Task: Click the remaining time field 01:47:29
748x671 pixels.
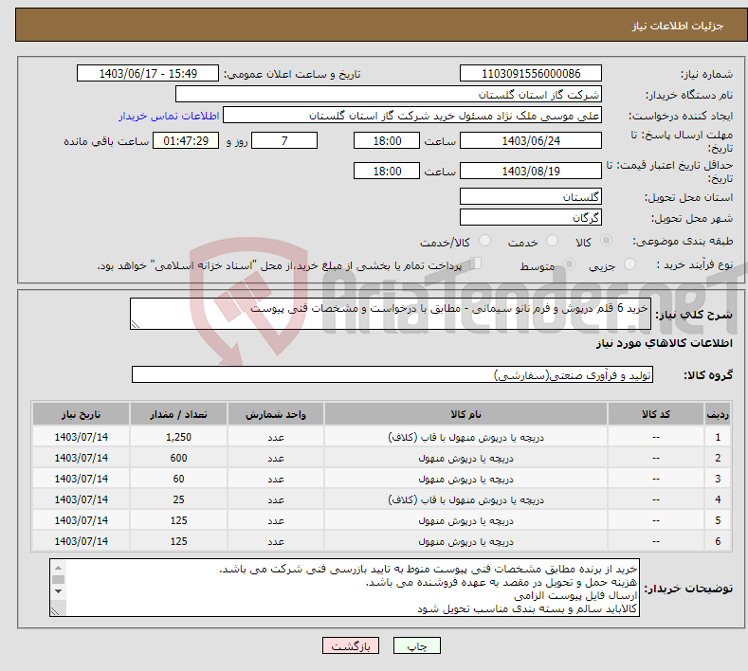Action: click(x=186, y=140)
